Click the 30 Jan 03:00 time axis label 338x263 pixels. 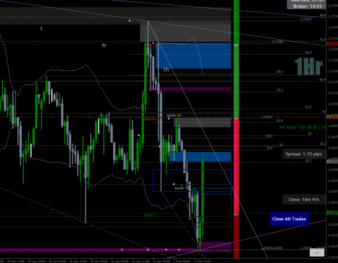[x=57, y=261]
